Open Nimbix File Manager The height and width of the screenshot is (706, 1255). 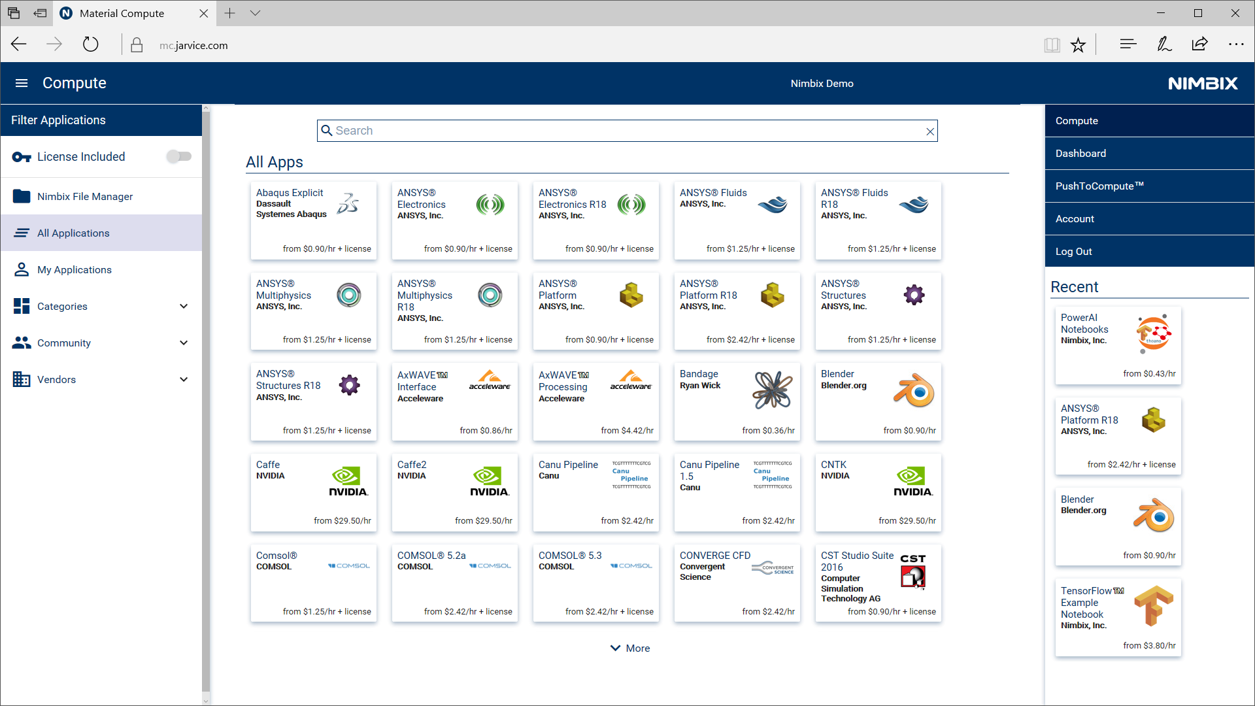[x=101, y=196]
